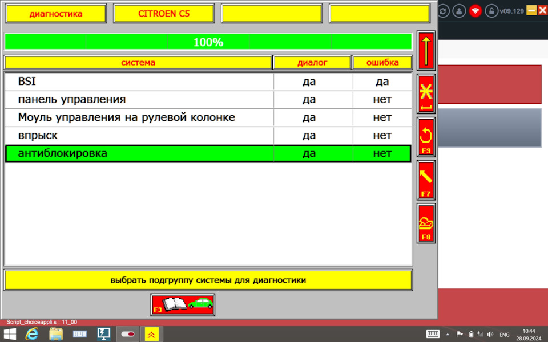This screenshot has width=548, height=342.
Task: Click the asterisk enter validation button
Action: click(x=426, y=94)
